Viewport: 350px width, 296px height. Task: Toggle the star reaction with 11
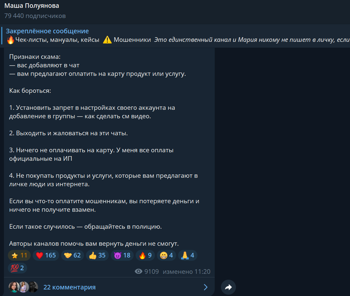tap(19, 255)
